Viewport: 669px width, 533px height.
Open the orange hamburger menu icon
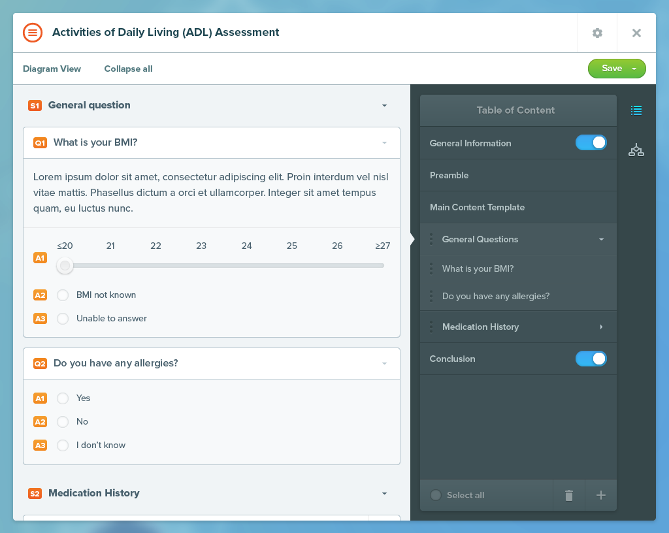(x=33, y=33)
